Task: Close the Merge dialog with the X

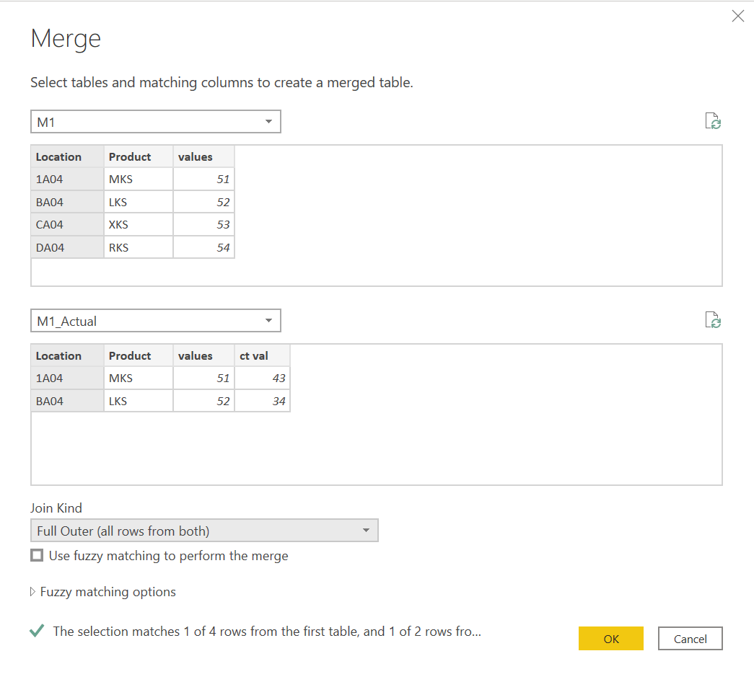Action: pyautogui.click(x=737, y=15)
